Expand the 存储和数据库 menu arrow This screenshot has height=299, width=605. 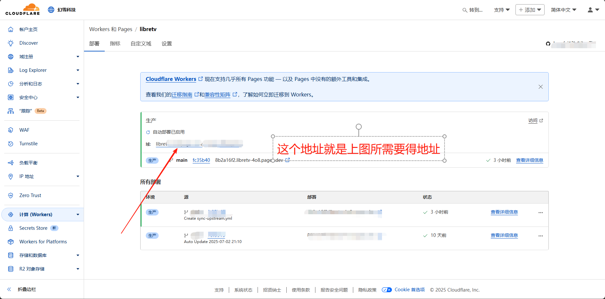tap(78, 255)
